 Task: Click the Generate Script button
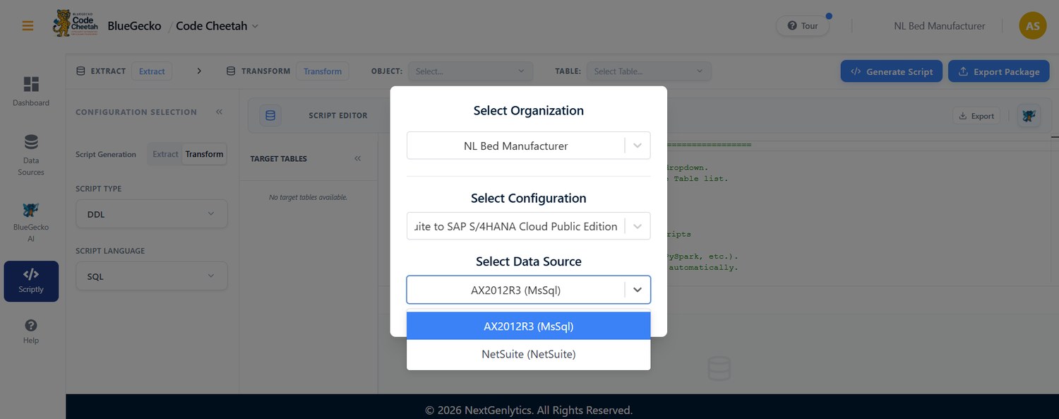pos(891,71)
